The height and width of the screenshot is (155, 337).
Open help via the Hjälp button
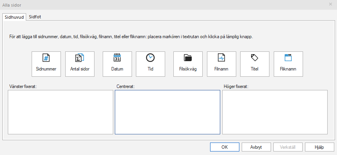319,147
